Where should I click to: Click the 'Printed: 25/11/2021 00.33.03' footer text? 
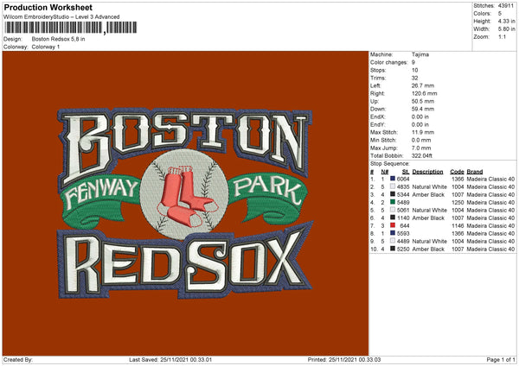coord(344,359)
